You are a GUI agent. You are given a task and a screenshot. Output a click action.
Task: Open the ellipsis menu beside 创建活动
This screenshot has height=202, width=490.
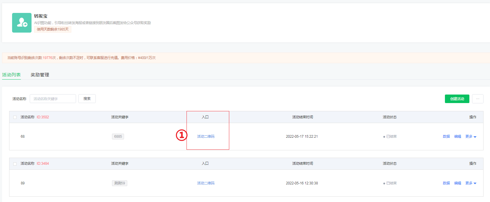tap(478, 99)
